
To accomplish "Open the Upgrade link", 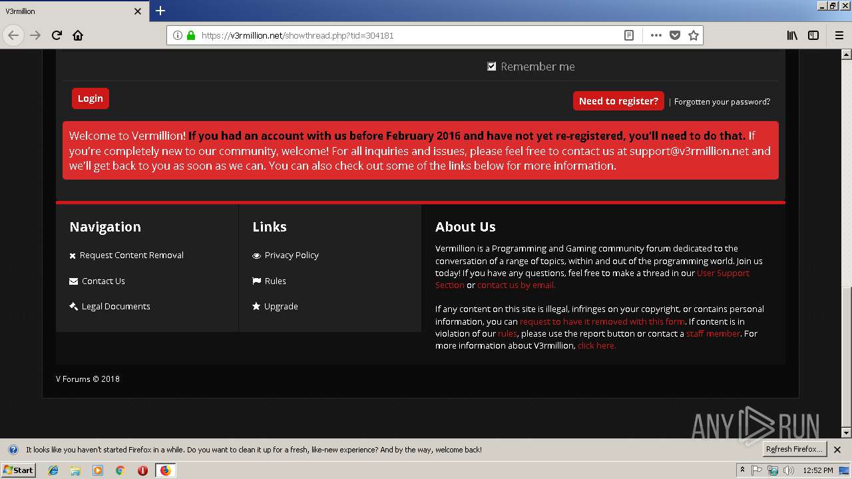I will point(281,307).
